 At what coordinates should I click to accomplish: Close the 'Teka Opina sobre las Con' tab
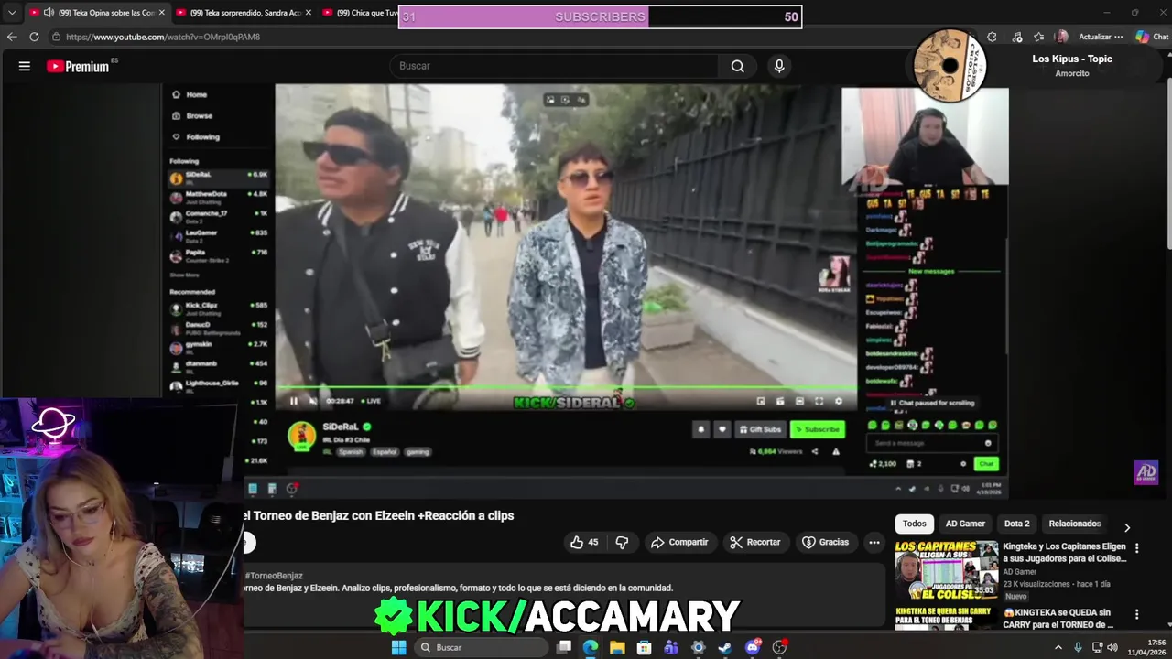click(x=162, y=13)
